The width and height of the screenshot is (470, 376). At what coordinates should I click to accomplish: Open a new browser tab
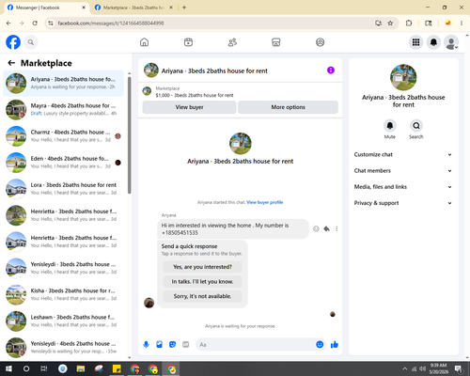click(184, 8)
